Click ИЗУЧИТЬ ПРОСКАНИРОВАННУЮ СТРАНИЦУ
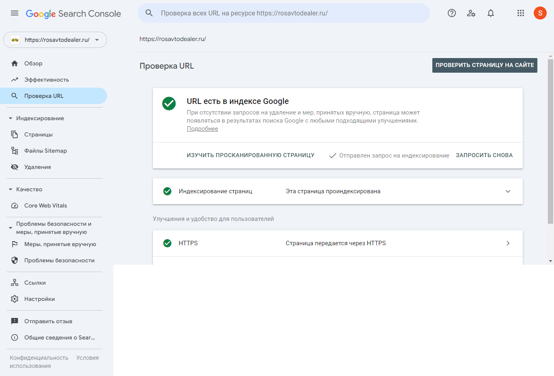The image size is (554, 376). point(251,155)
